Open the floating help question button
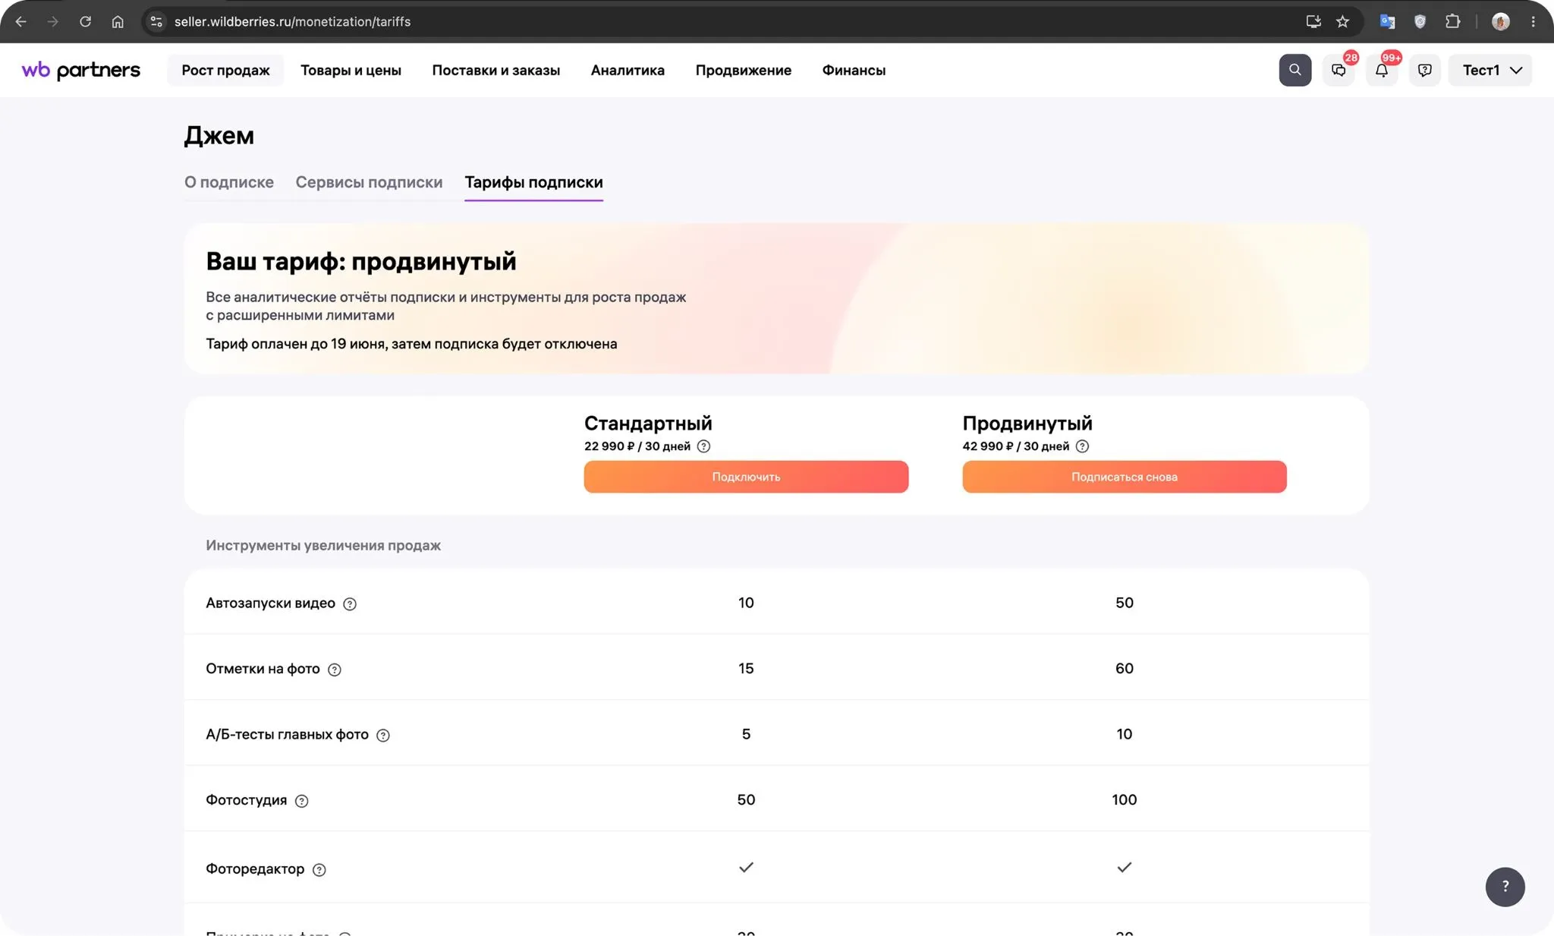The width and height of the screenshot is (1554, 936). click(x=1505, y=887)
